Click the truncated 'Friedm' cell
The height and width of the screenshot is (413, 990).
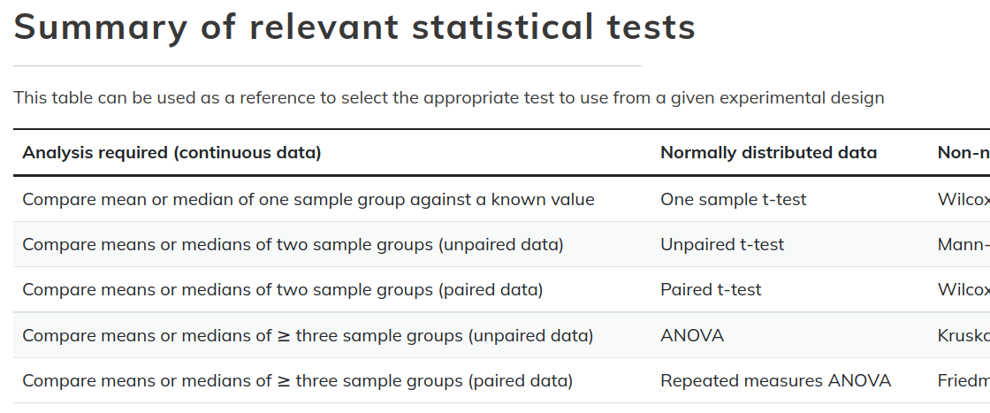[963, 381]
